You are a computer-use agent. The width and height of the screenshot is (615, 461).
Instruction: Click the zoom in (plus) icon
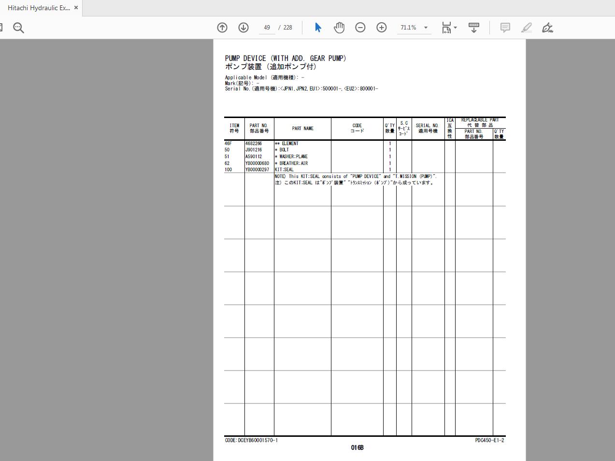[382, 28]
